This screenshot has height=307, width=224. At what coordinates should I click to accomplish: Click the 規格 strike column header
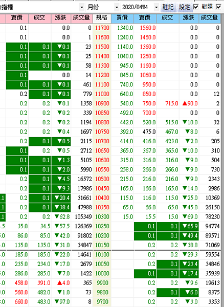[102, 18]
